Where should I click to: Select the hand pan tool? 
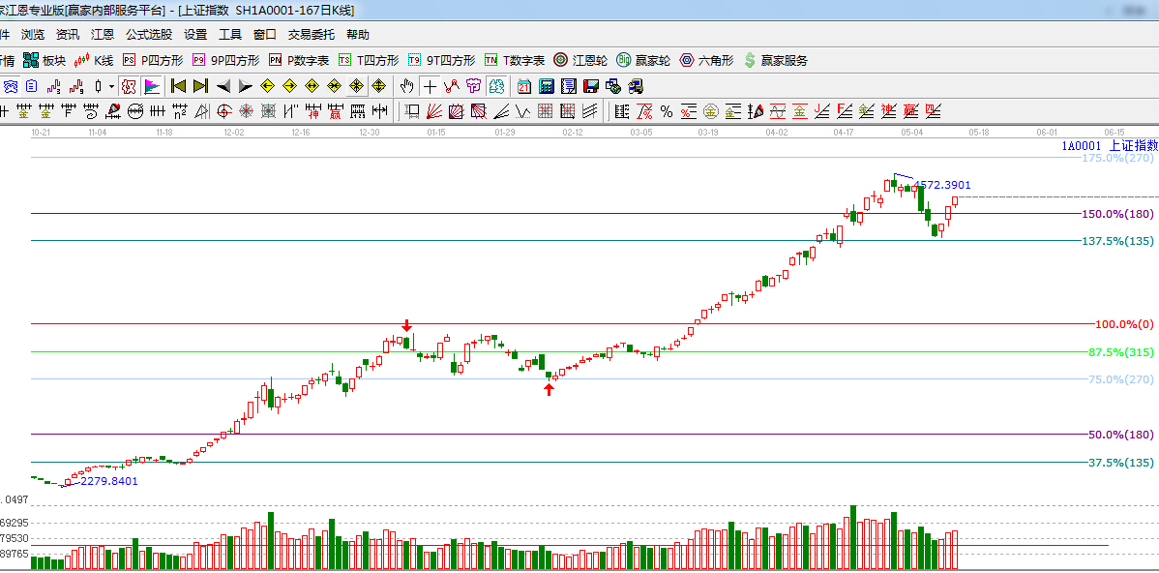(x=407, y=86)
